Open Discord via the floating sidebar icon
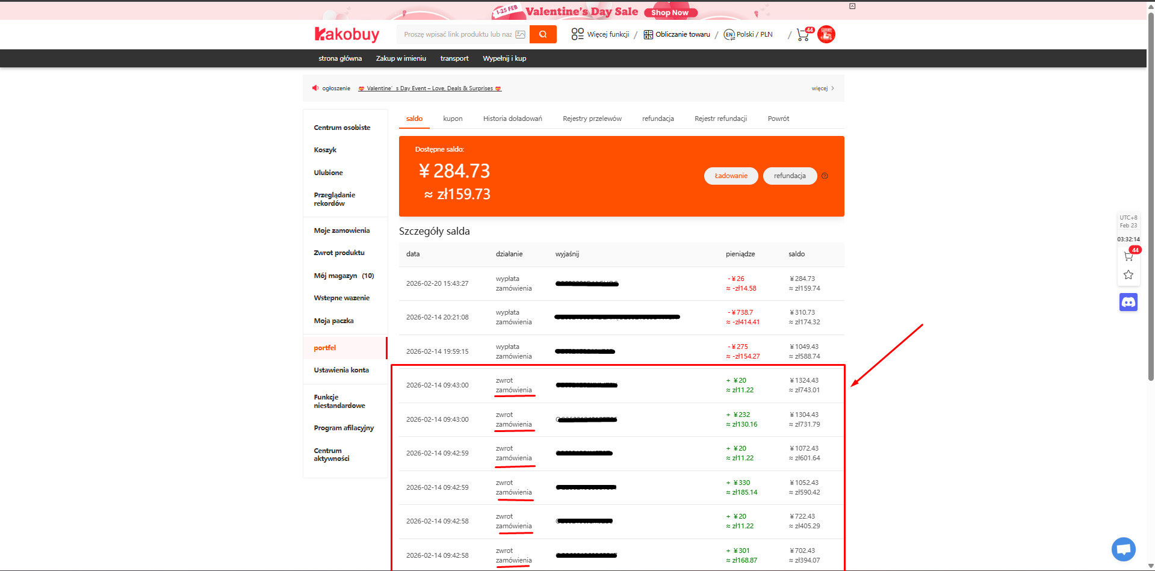Viewport: 1155px width, 571px height. click(x=1129, y=301)
